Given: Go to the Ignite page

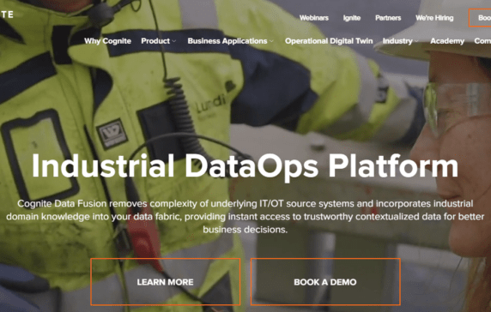Looking at the screenshot, I should pyautogui.click(x=352, y=18).
